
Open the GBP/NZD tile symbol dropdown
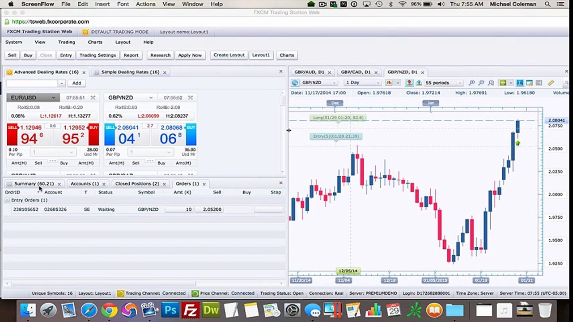pyautogui.click(x=151, y=97)
